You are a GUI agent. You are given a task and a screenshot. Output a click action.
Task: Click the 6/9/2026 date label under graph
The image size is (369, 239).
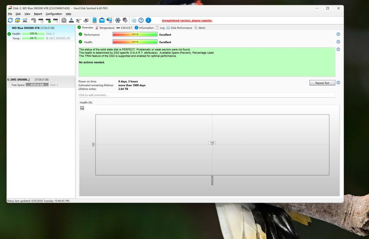tap(212, 180)
